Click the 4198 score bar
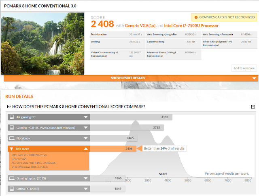259x196 pixels. coord(131,117)
